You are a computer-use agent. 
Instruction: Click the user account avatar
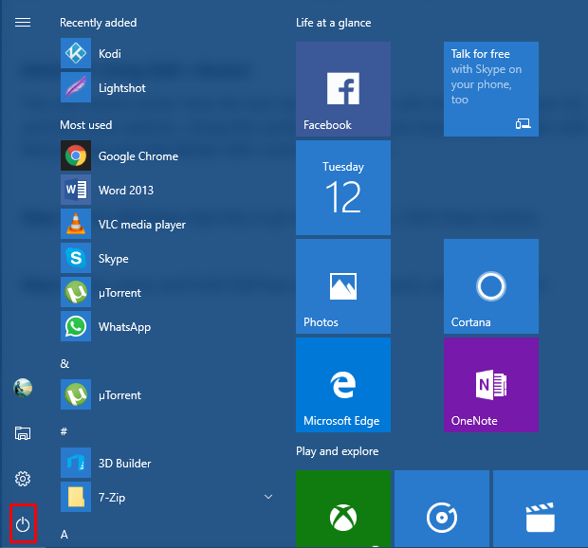click(x=23, y=388)
